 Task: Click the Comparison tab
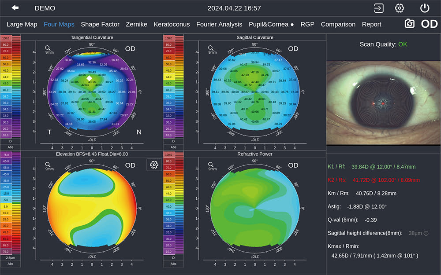coord(338,24)
